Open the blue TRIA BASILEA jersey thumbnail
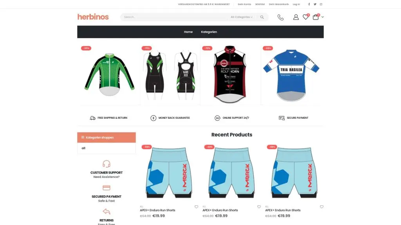The image size is (401, 225). click(x=291, y=75)
